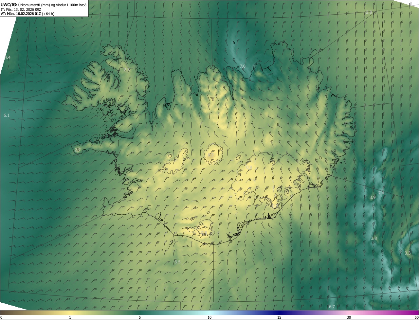419x320 pixels.
Task: Click the 6.1 value label on the map
Action: coord(7,116)
